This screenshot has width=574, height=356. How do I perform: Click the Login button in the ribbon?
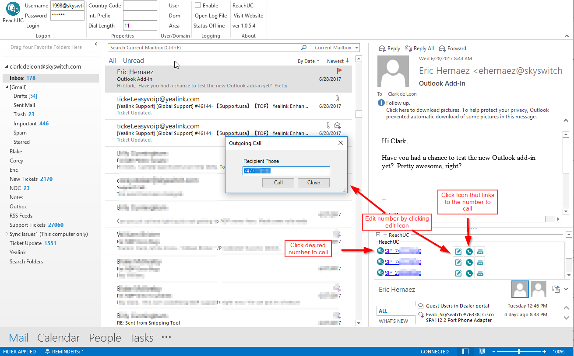(x=33, y=26)
